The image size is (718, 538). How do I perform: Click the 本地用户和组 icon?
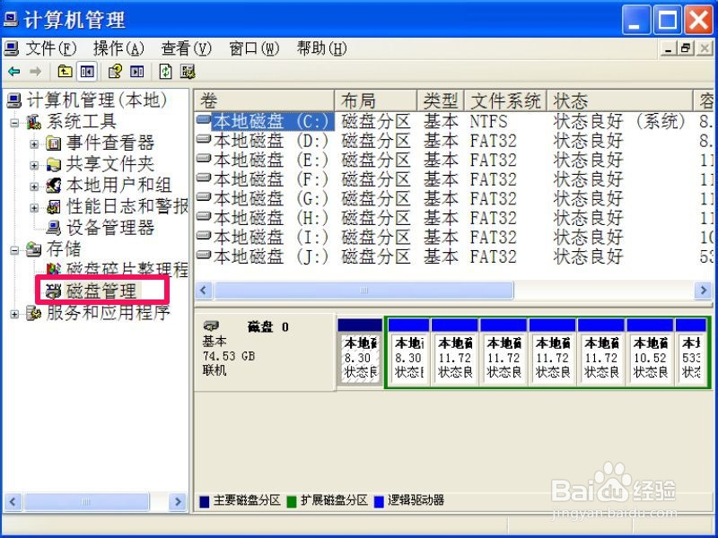52,184
